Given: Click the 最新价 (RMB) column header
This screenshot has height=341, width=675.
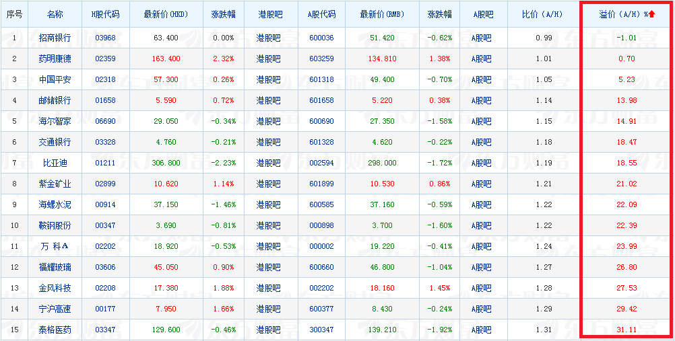Looking at the screenshot, I should coord(382,14).
